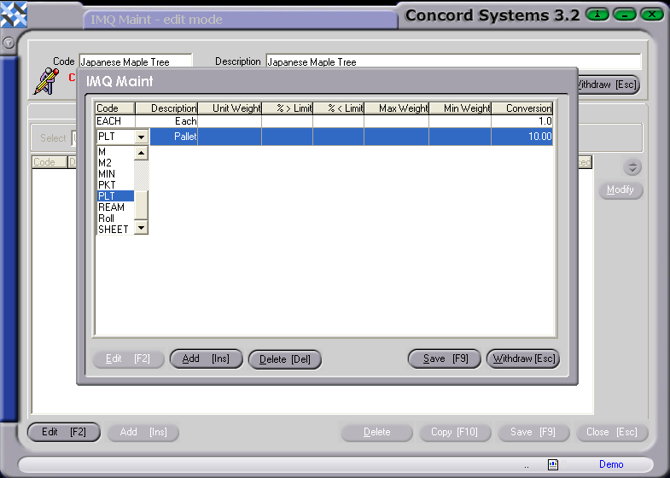Screen dimensions: 670x478
Task: Click the Demo label in status bar
Action: 611,464
